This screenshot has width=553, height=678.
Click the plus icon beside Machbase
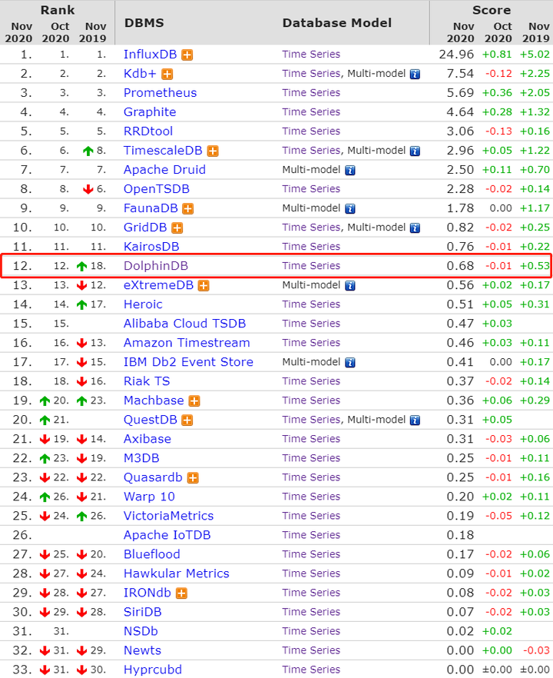tap(194, 400)
